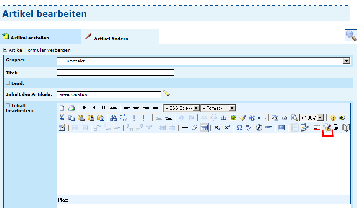Screen dimensions: 358x208
Task: Switch to Artikel erstellen tab
Action: tap(29, 38)
